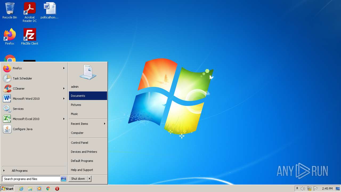Screen dimensions: 341x192
Task: Expand the Recent Items submenu arrow
Action: pos(105,124)
